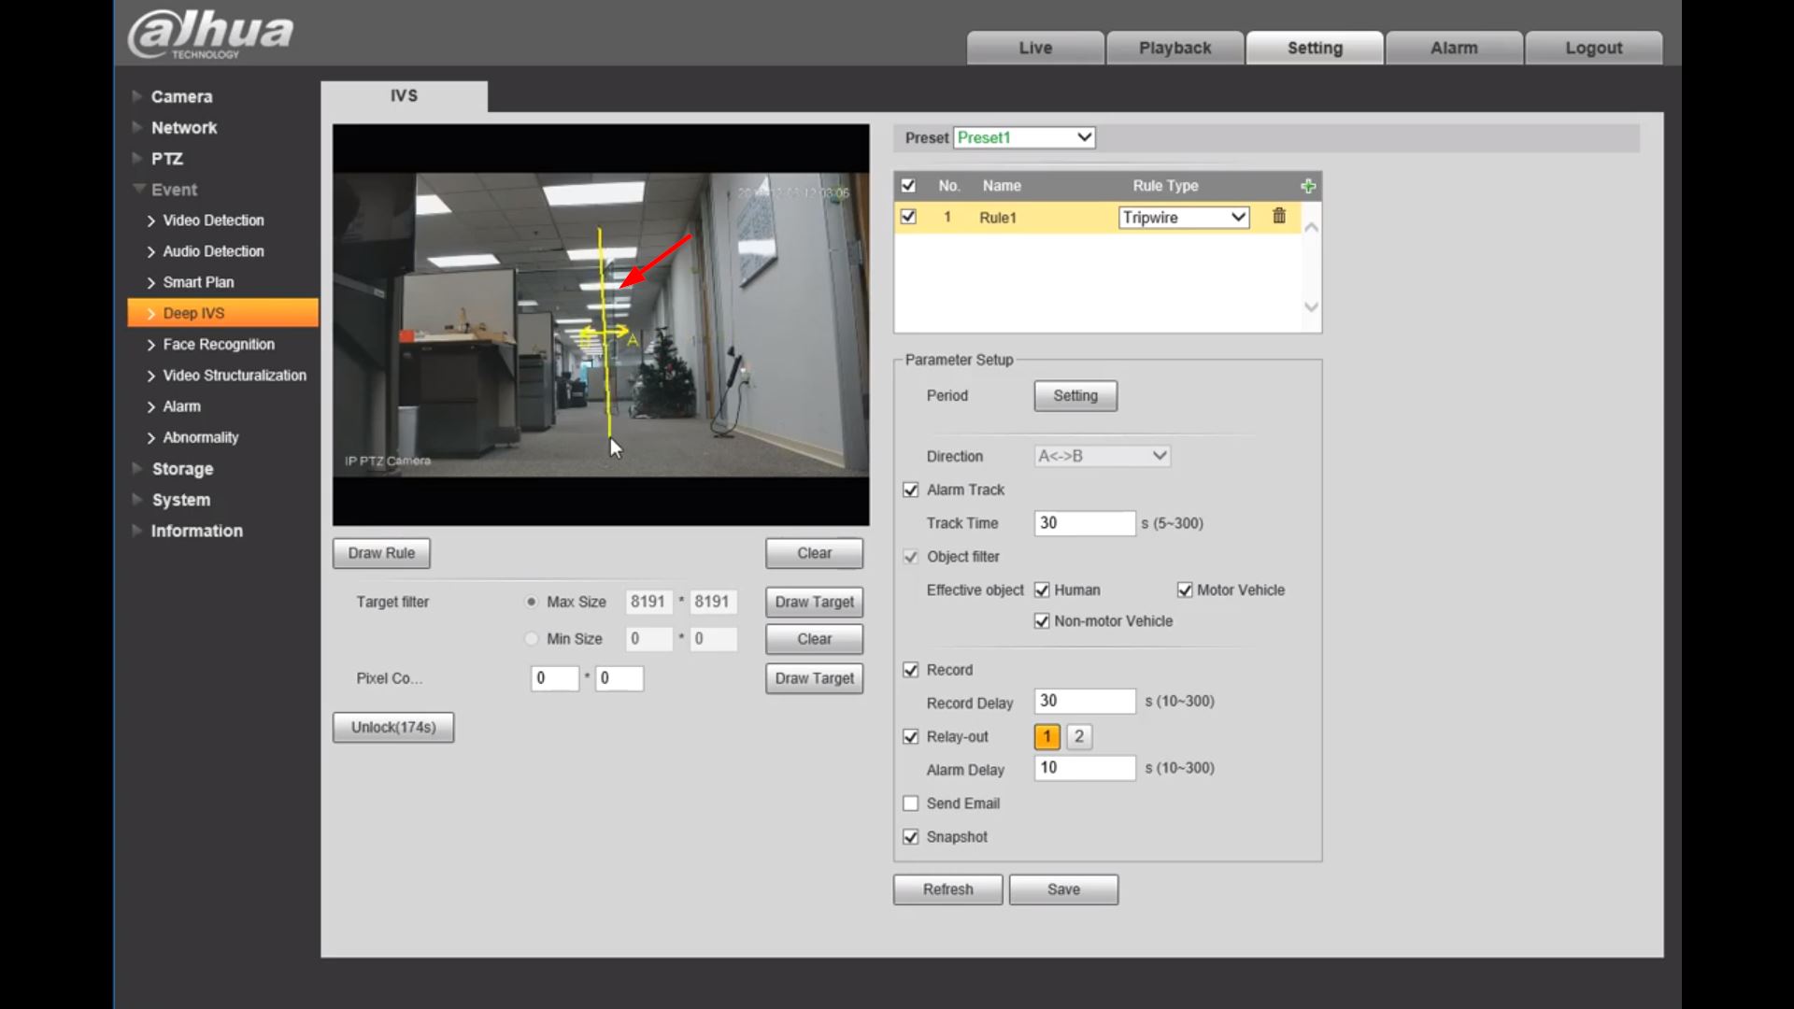Screen dimensions: 1794x1009
Task: Switch to the Playback tab
Action: click(1175, 47)
